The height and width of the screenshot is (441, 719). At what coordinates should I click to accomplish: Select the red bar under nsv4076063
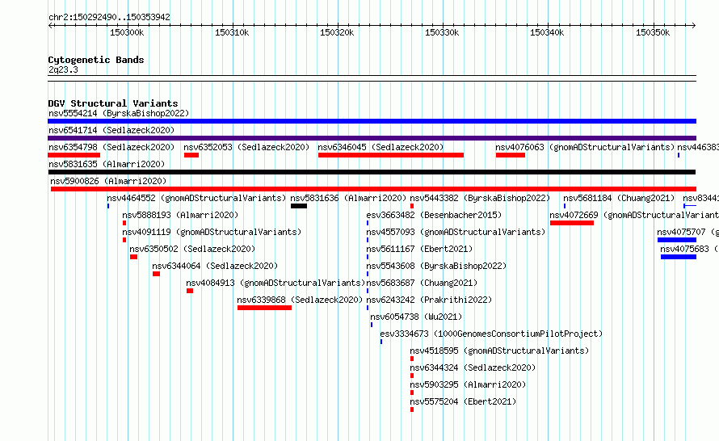[511, 155]
